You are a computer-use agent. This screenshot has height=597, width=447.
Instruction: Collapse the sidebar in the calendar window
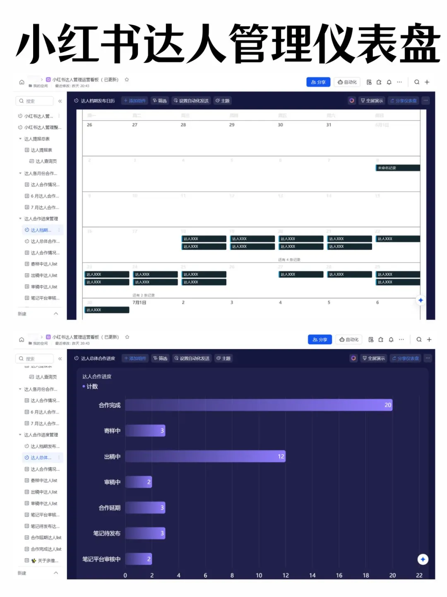coord(60,101)
